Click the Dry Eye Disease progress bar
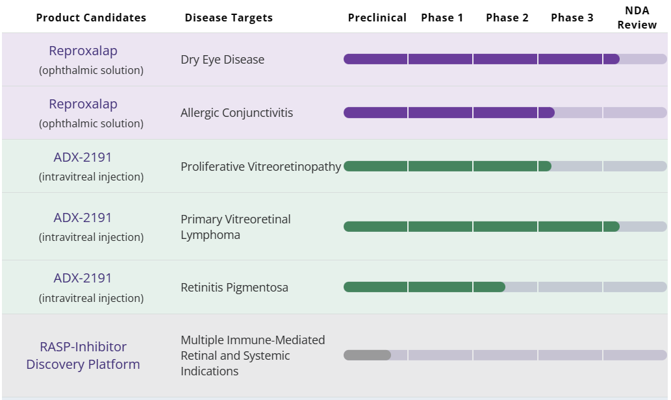Screen dimensions: 671x400 tap(481, 59)
